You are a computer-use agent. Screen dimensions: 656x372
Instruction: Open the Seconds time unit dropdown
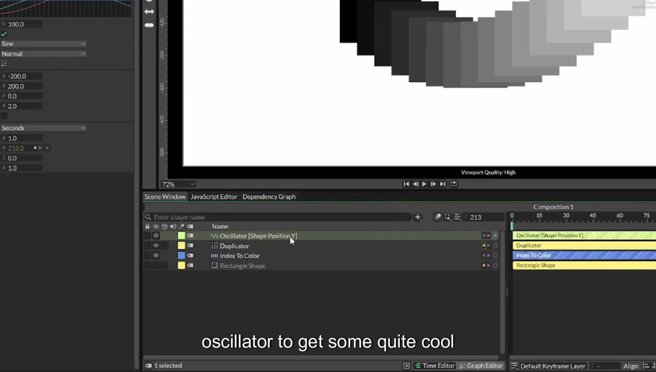(x=43, y=128)
